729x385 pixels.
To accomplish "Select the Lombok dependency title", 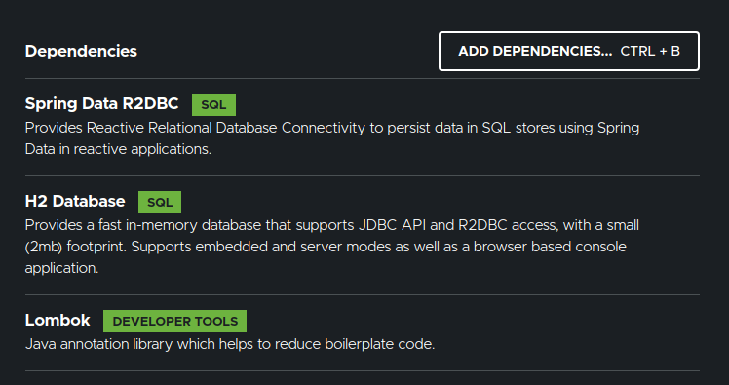I will 58,321.
